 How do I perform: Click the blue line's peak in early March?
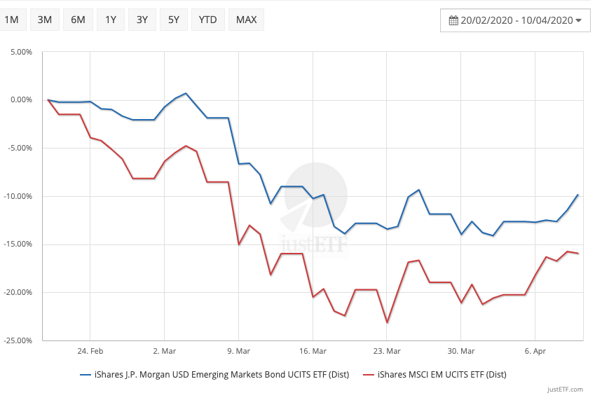pos(186,93)
